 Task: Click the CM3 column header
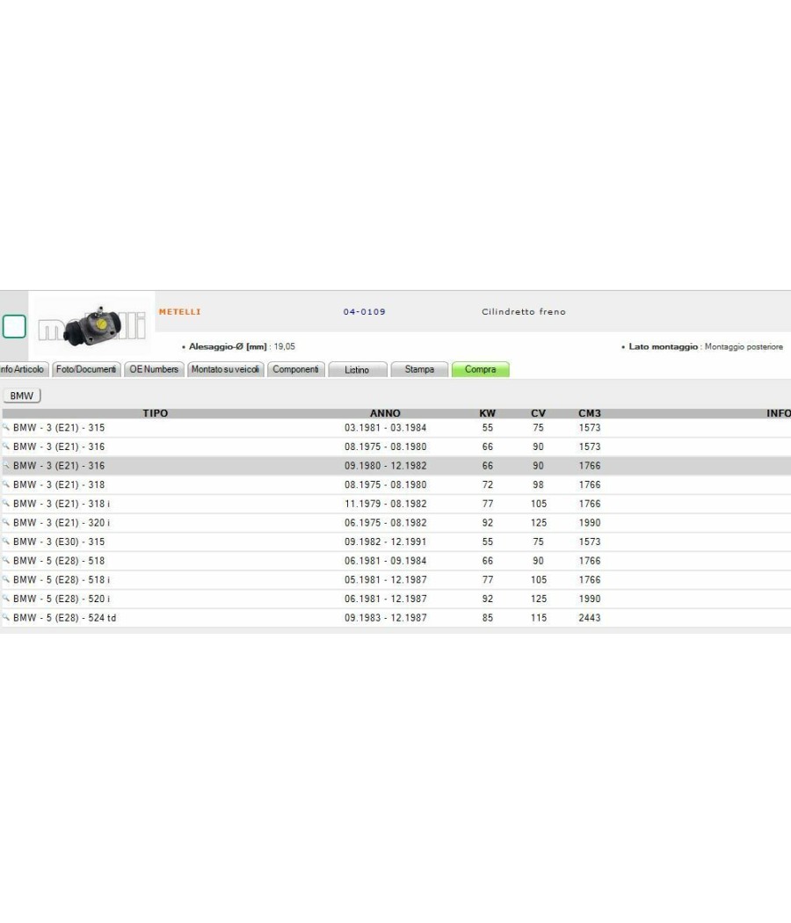[589, 413]
